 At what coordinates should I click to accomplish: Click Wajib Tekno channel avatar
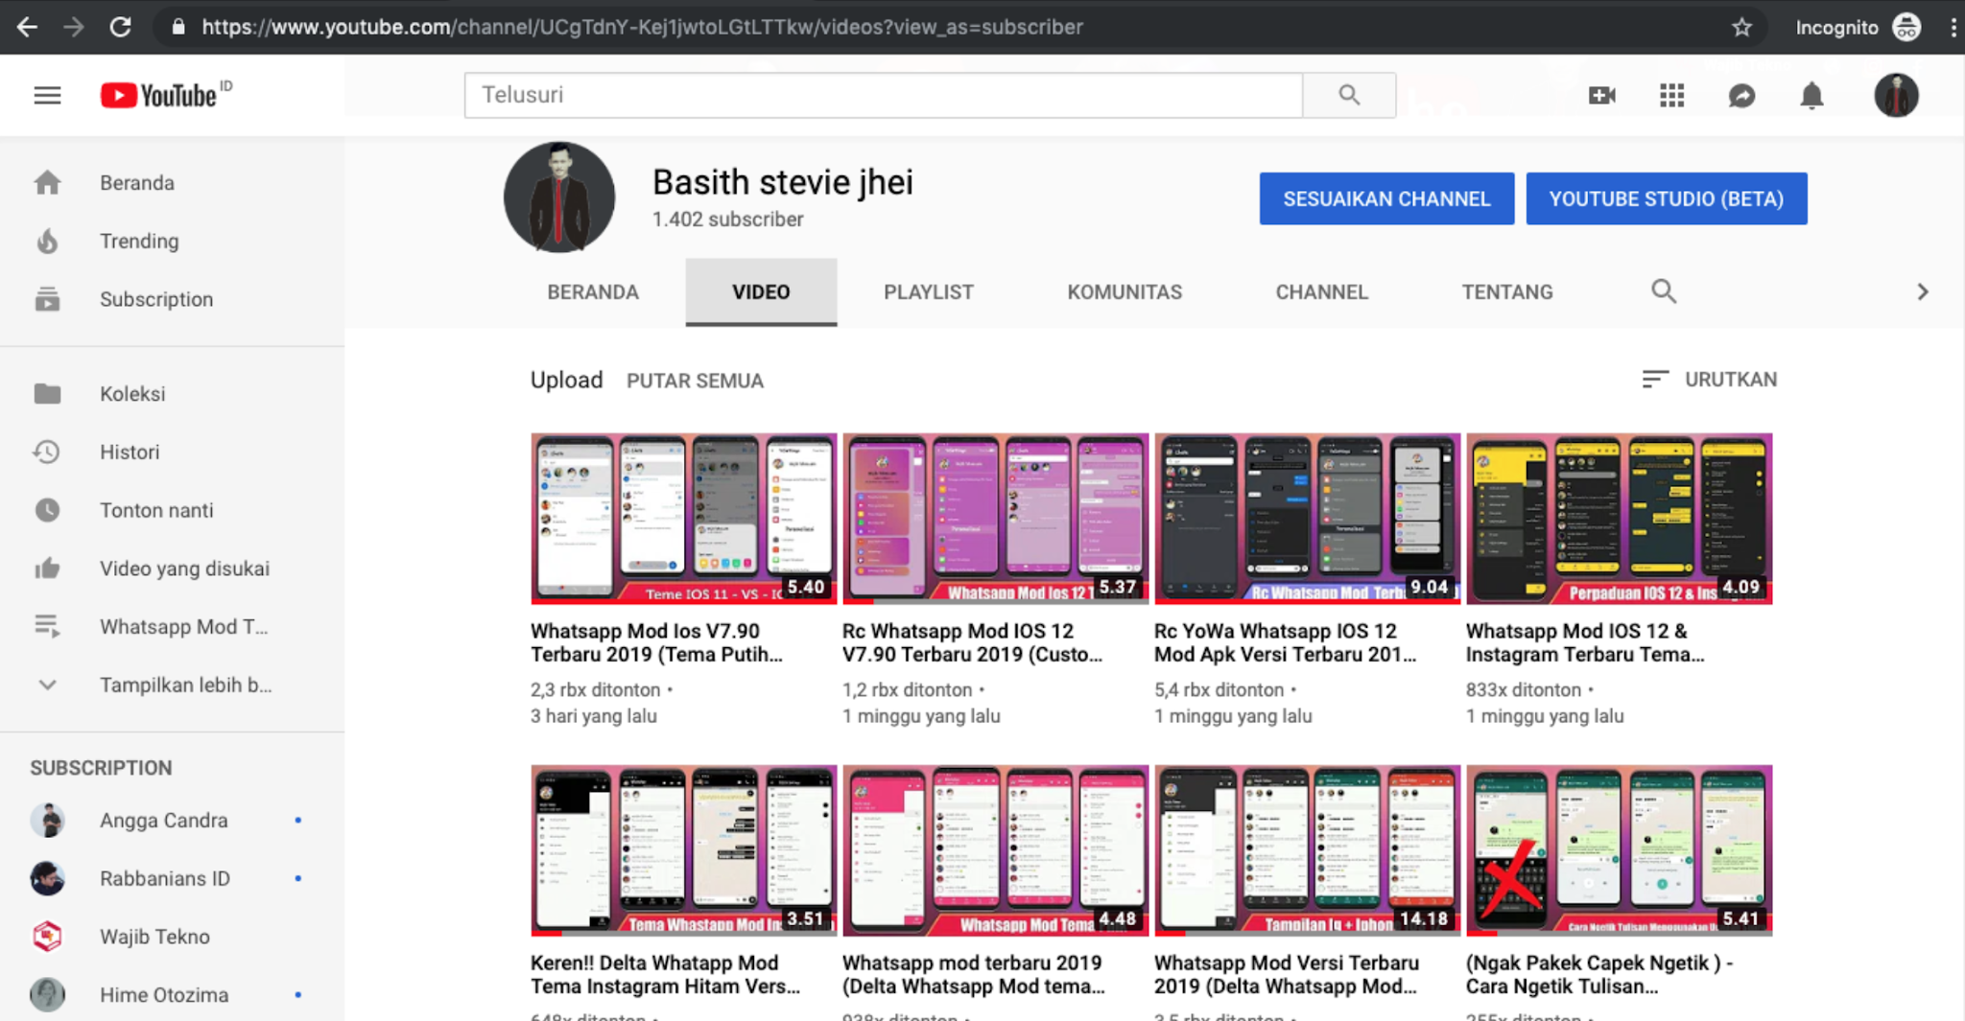(x=47, y=937)
